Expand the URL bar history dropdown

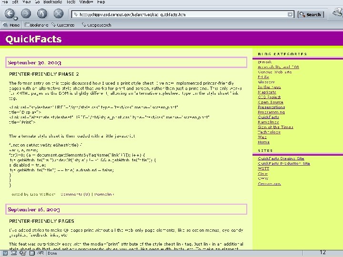[290, 15]
